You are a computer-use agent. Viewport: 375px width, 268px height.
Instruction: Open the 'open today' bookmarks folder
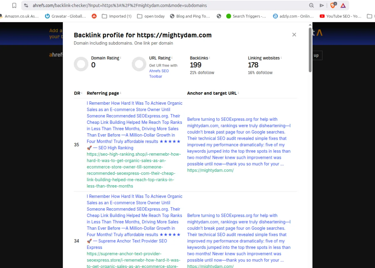click(151, 16)
